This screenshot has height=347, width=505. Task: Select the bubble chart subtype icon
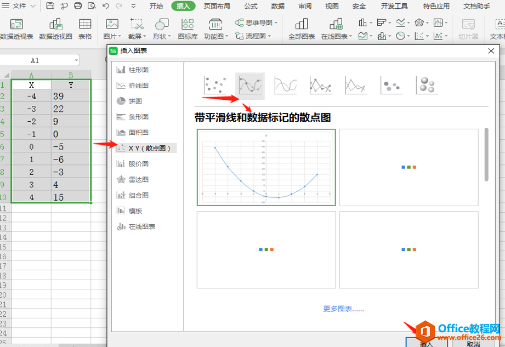tap(391, 86)
